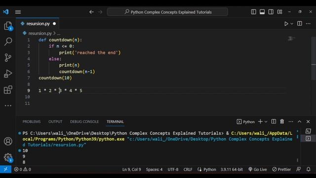This screenshot has height=178, width=316.
Task: Go forward using the right arrow
Action: point(100,12)
